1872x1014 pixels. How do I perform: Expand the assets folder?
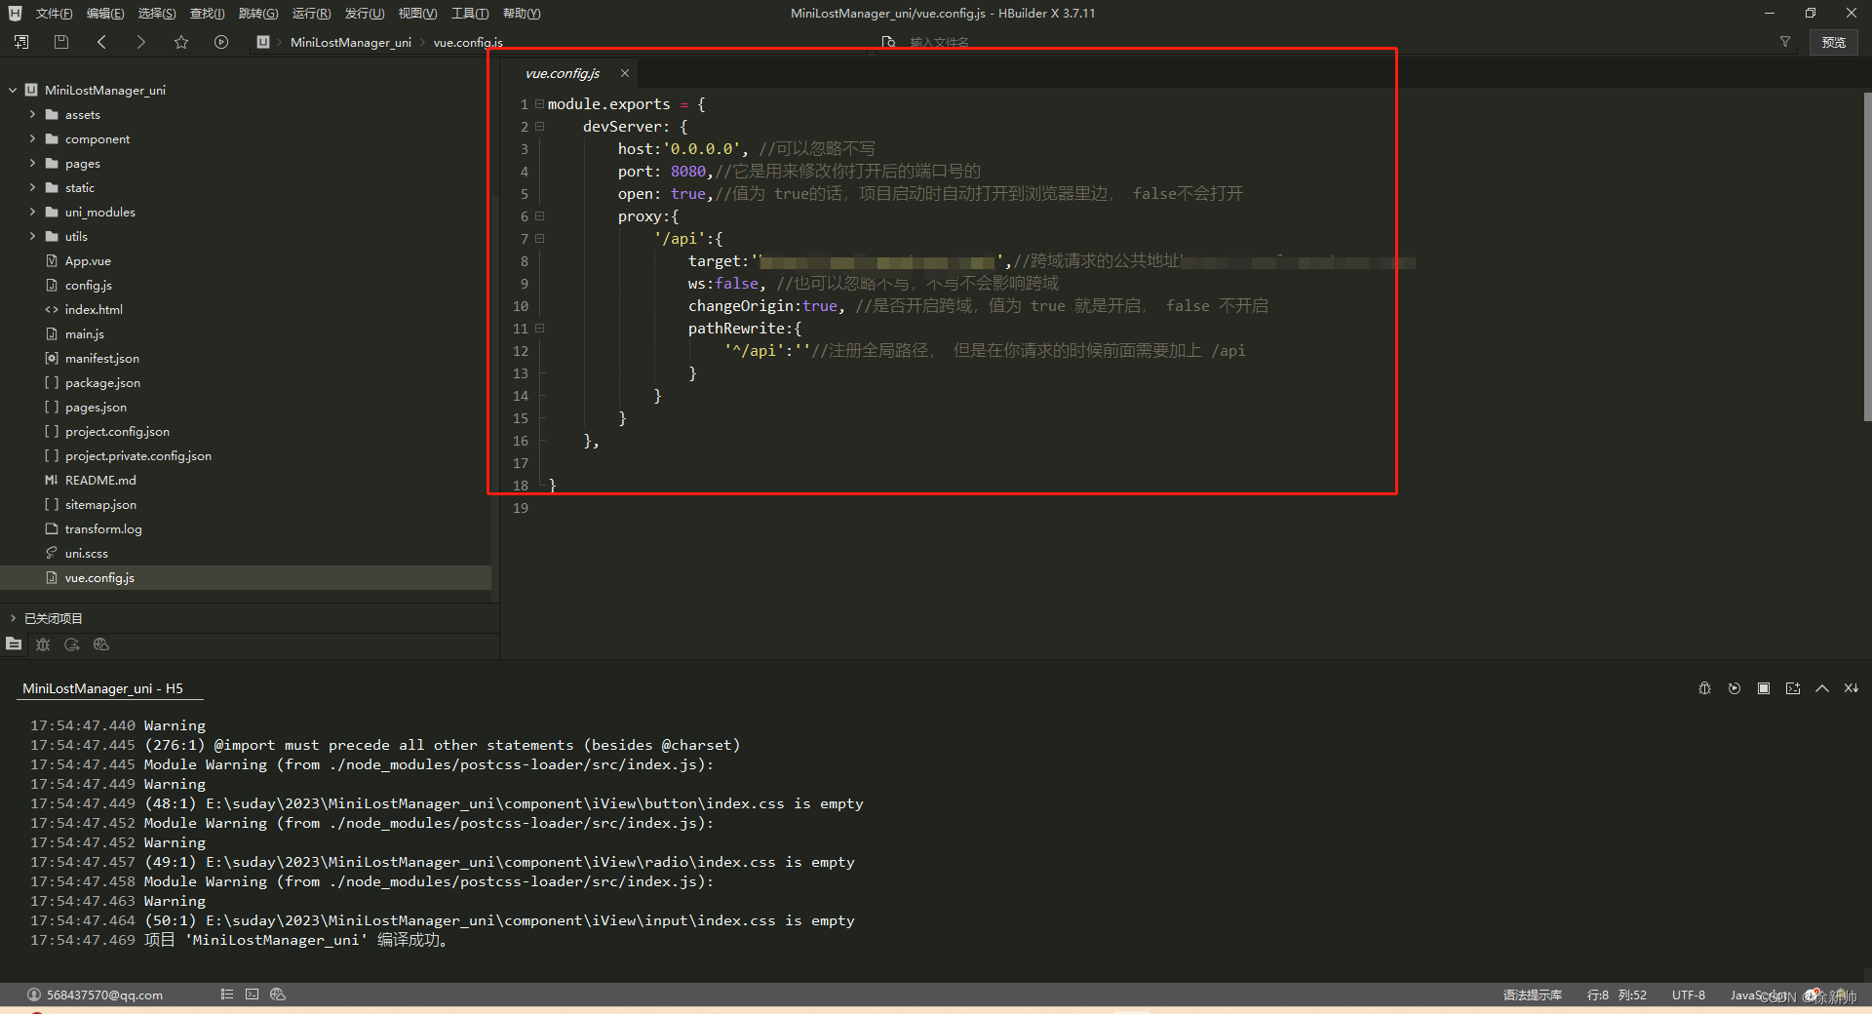[x=32, y=114]
